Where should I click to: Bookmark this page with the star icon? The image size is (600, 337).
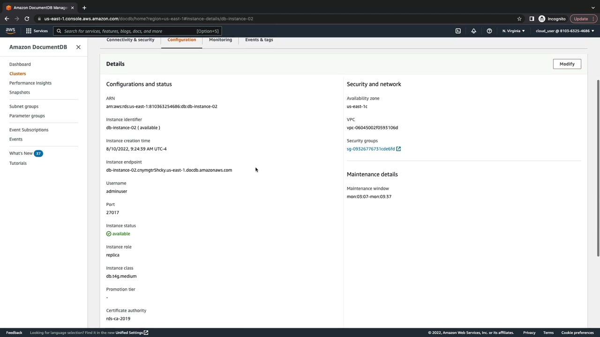[x=519, y=19]
